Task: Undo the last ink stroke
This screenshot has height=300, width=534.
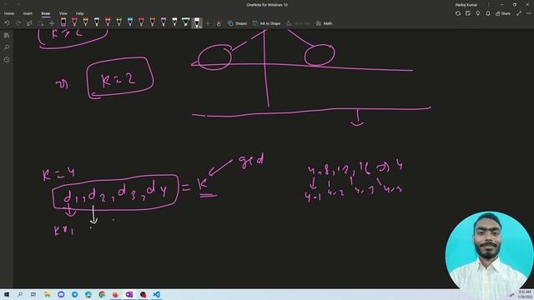Action: [8, 23]
